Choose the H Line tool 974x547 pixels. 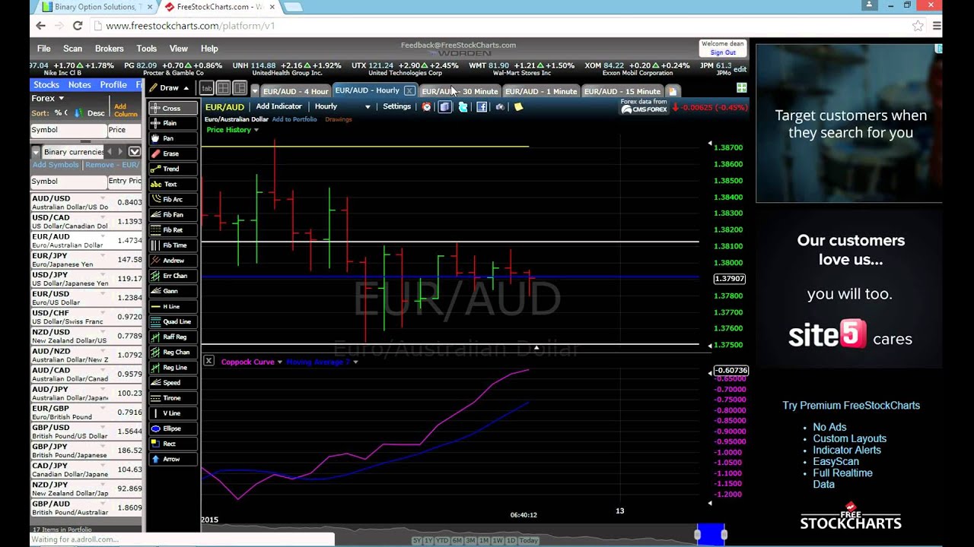coord(173,306)
